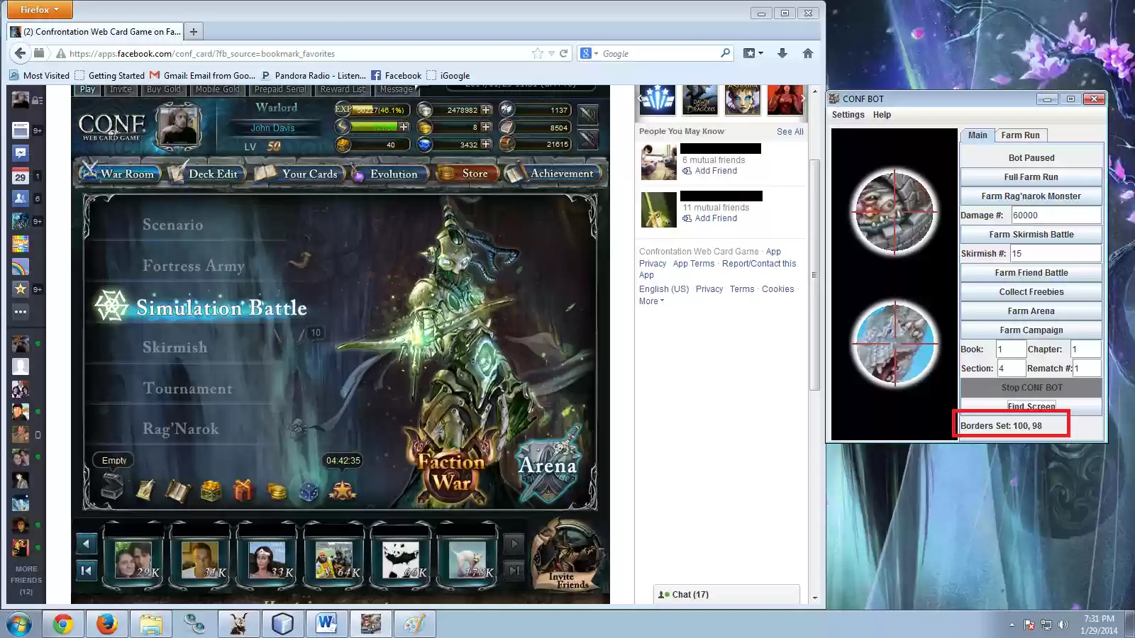Open the Google search engine dropdown
The width and height of the screenshot is (1135, 638).
[589, 53]
